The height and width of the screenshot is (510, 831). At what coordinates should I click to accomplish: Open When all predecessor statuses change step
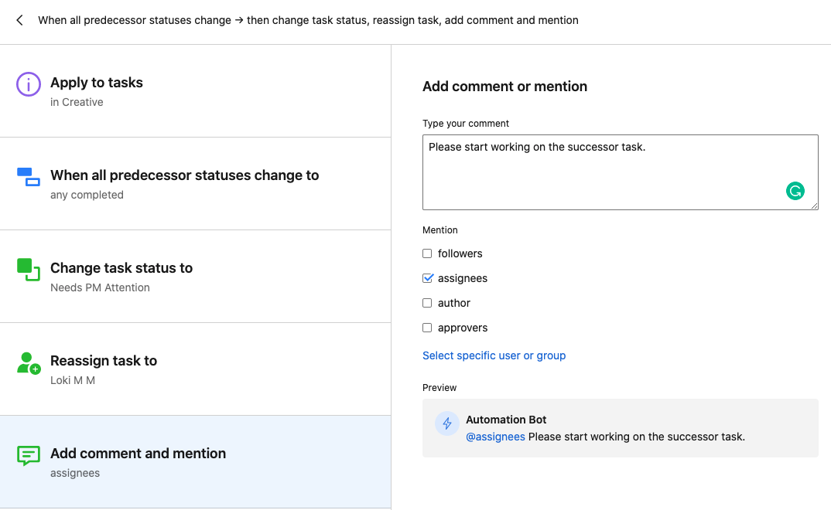(195, 184)
